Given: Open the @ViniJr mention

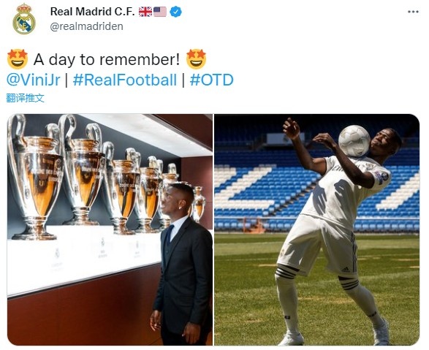Looking at the screenshot, I should coord(33,80).
